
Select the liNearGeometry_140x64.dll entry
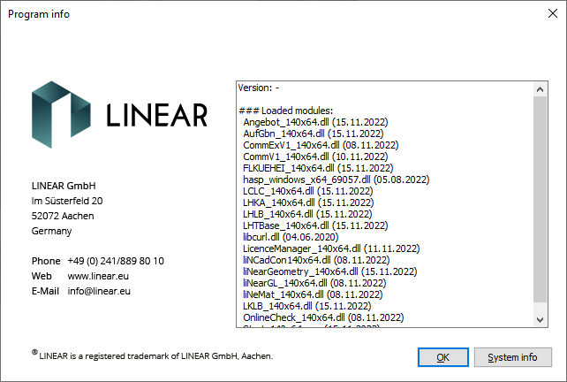point(330,271)
